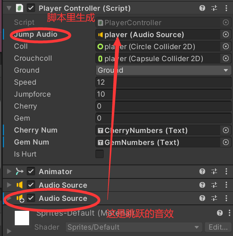Toggle the Animator component enabled checkbox
The width and height of the screenshot is (233, 236).
[31, 171]
